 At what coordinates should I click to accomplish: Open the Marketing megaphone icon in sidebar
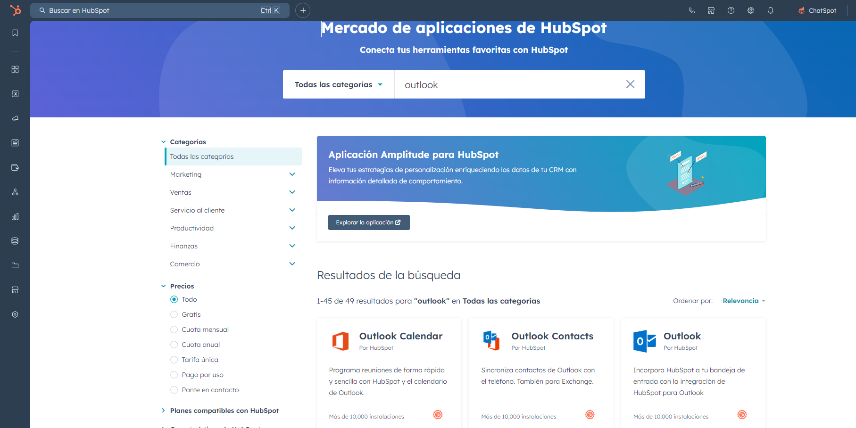[x=15, y=118]
